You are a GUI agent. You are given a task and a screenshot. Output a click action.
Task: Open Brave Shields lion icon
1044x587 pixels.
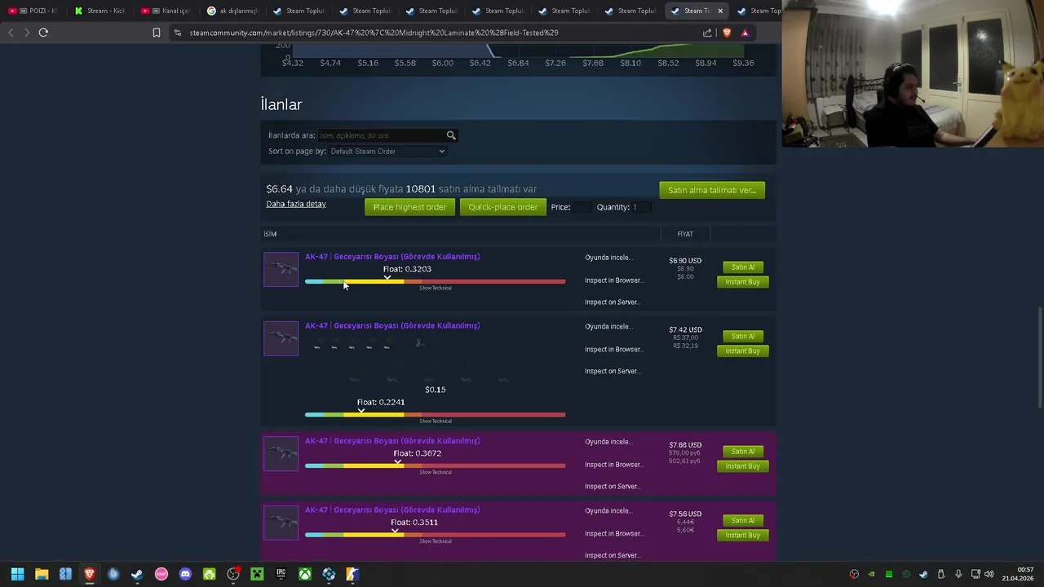point(727,33)
